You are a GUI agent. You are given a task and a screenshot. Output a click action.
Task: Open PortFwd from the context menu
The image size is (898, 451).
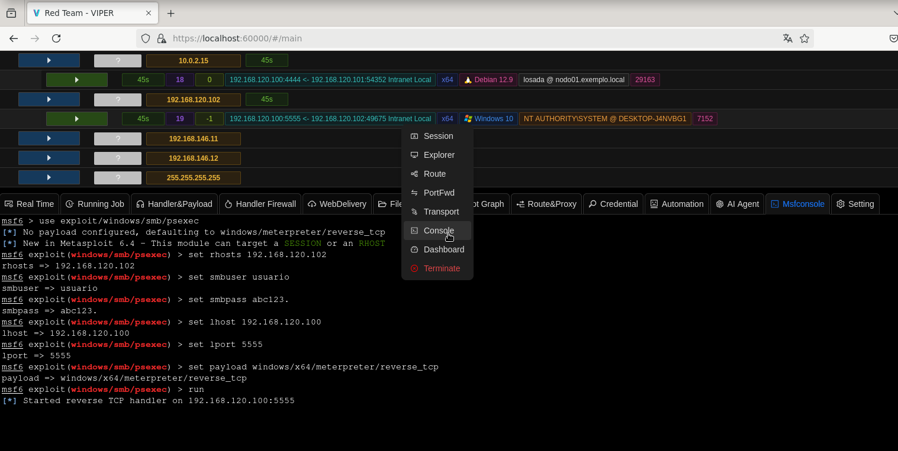point(437,193)
